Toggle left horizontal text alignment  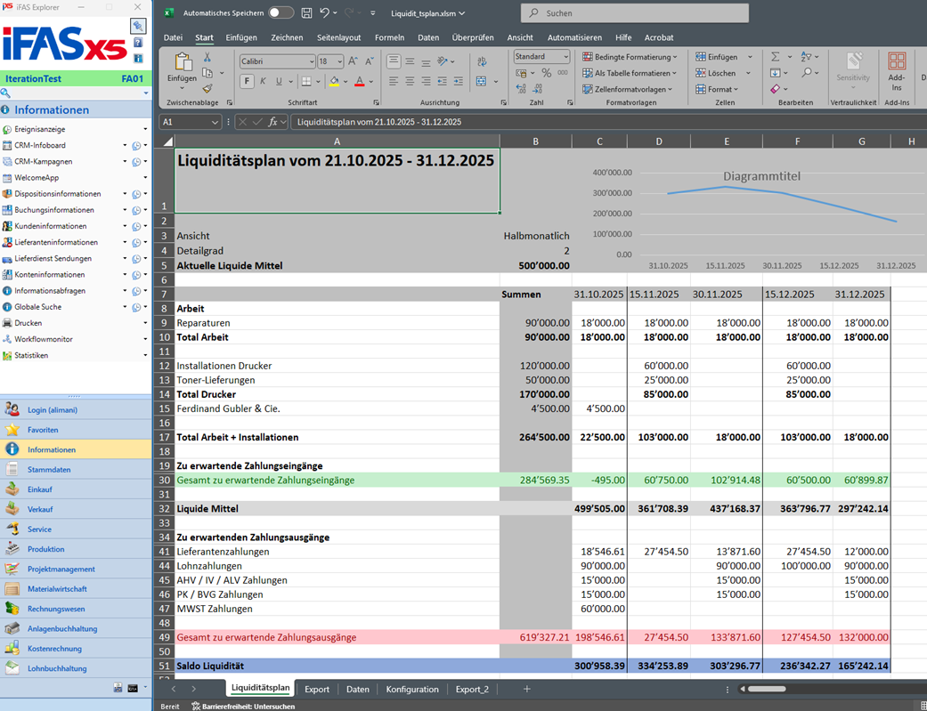point(394,81)
